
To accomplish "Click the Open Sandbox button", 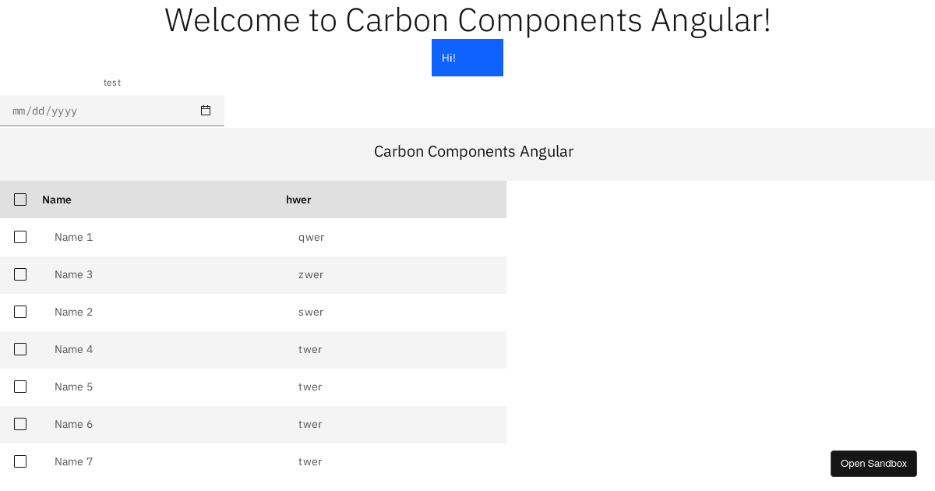I will tap(873, 464).
